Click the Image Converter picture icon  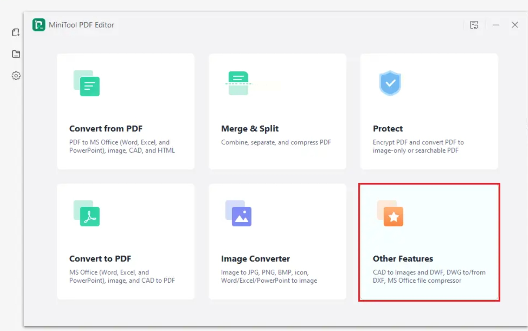pyautogui.click(x=238, y=213)
